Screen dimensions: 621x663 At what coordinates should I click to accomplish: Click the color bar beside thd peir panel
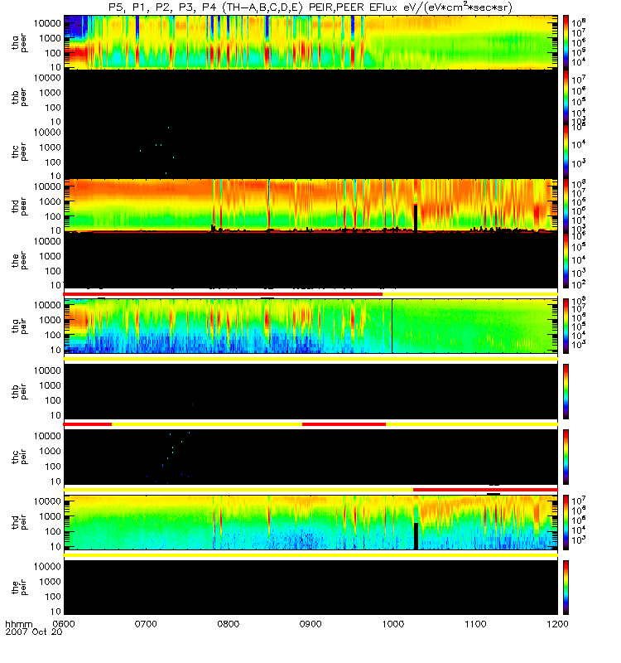point(566,523)
